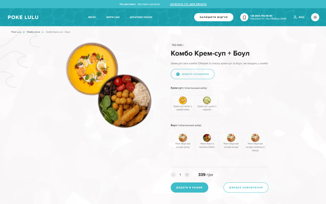Click the ШВИДКЕ ЗАМОВЛЕННЯ button
Screen dimensions: 326x204
click(246, 187)
